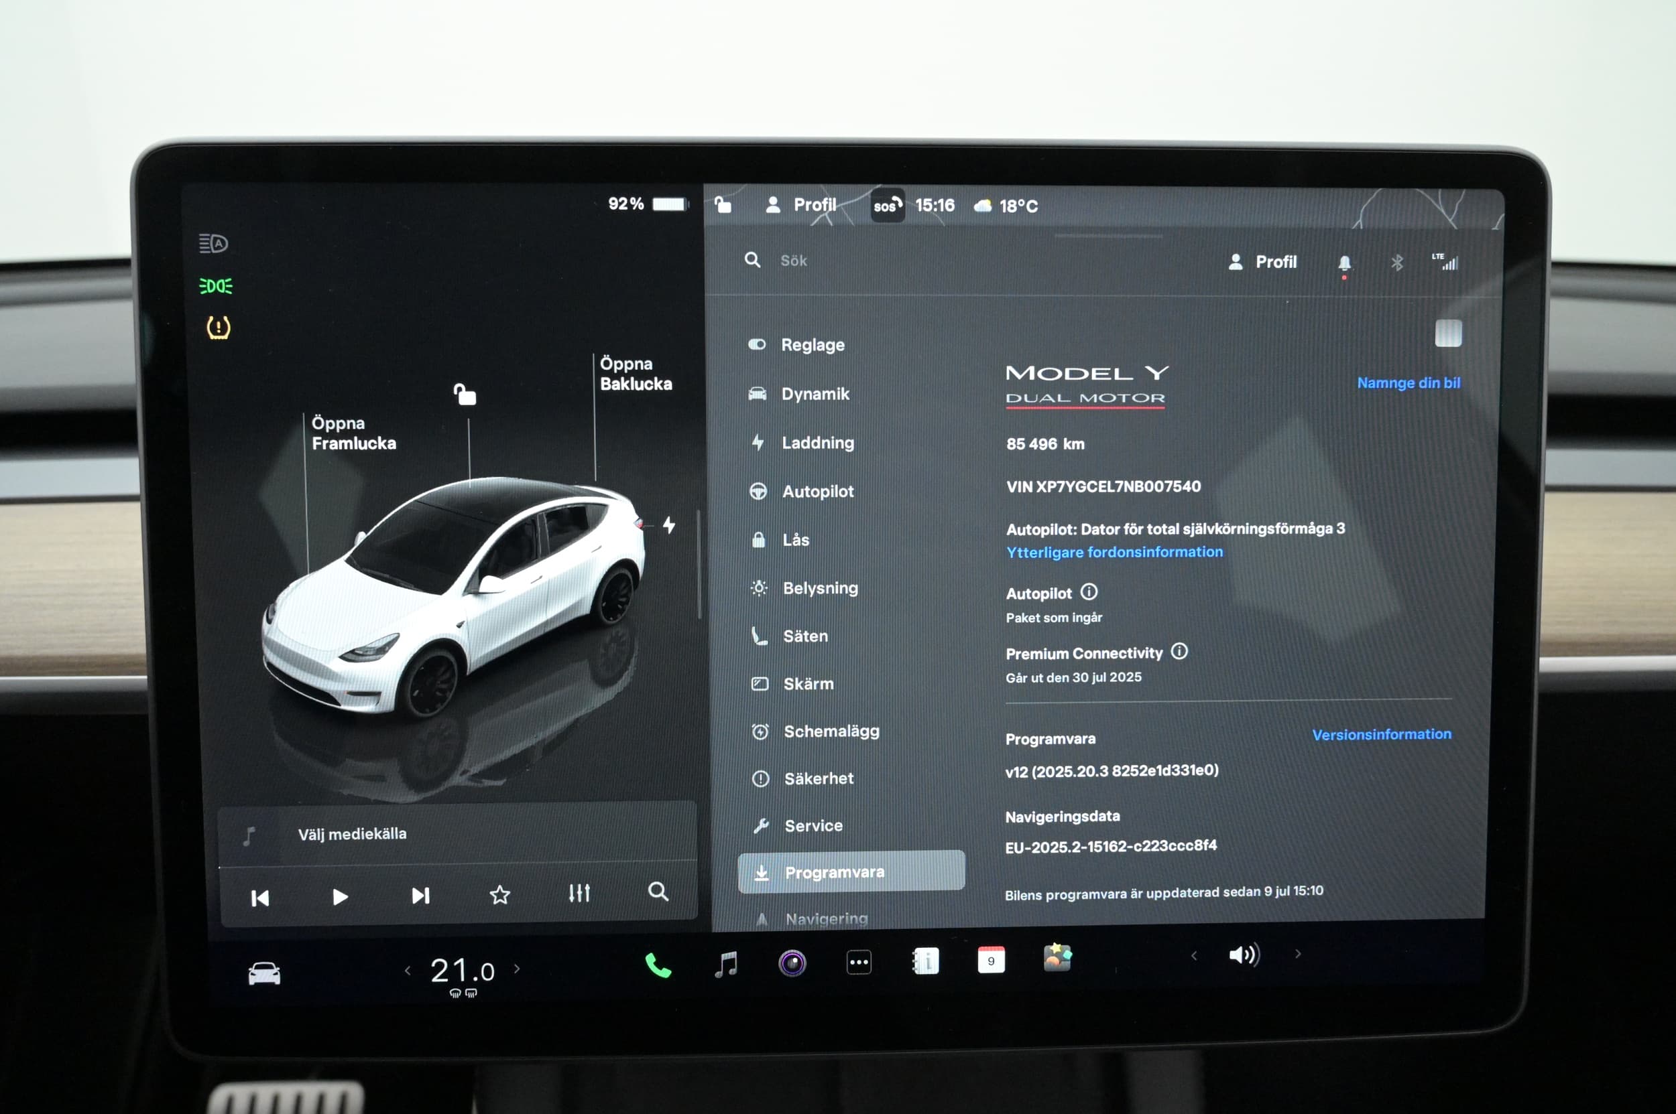Tap the SOS emergency icon in the status bar
Viewport: 1676px width, 1114px height.
click(x=888, y=206)
